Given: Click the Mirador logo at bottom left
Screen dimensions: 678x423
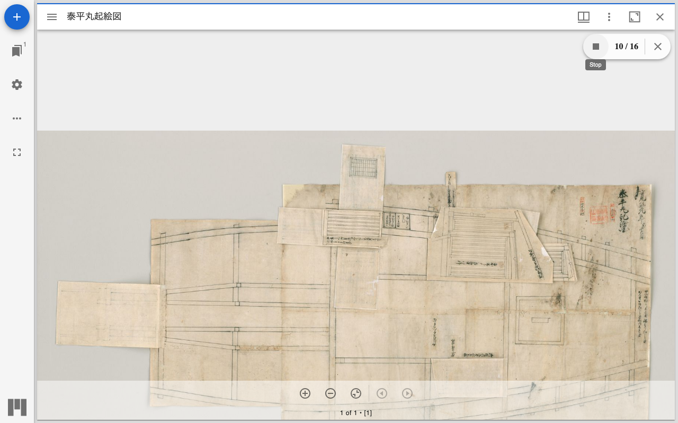Looking at the screenshot, I should pyautogui.click(x=17, y=407).
